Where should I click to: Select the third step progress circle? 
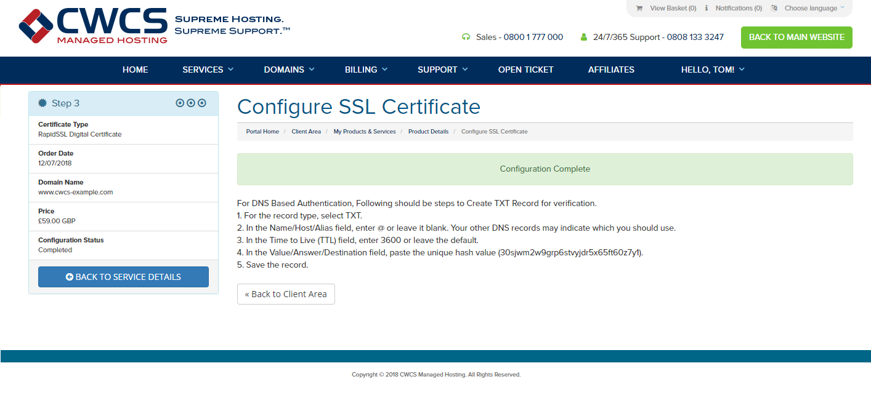pyautogui.click(x=202, y=103)
